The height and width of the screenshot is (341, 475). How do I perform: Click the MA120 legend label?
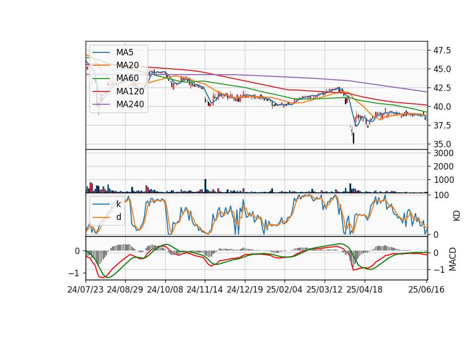(130, 91)
